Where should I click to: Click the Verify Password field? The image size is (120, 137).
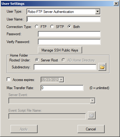click(69, 42)
